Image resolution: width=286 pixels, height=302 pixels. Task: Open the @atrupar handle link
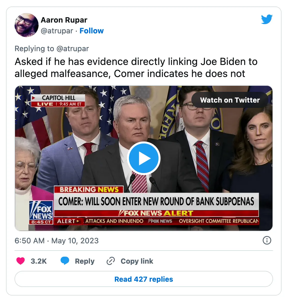point(57,31)
